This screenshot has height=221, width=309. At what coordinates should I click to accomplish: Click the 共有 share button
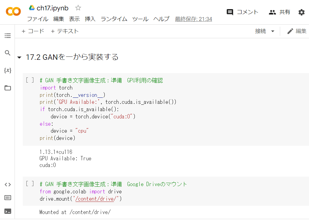[280, 12]
